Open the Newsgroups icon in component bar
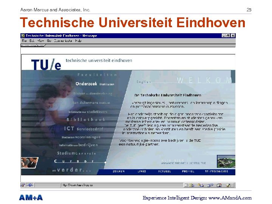The image size is (272, 204). (x=210, y=185)
